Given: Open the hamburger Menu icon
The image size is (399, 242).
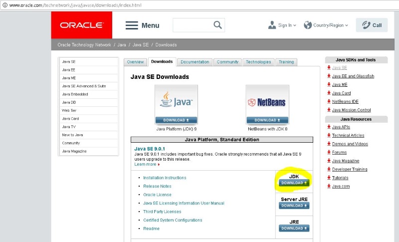Looking at the screenshot, I should tap(132, 25).
